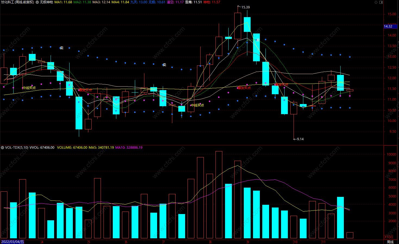Viewport: 399px width, 244px height.
Task: Click the first 中线买点 signal near the left
Action: (29, 88)
